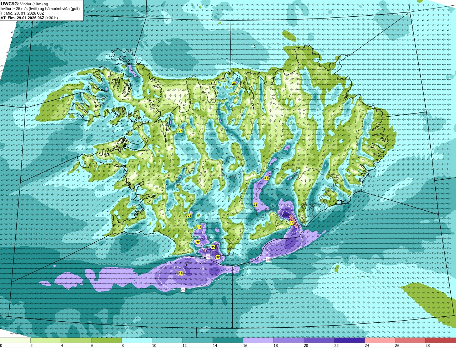
Task: Click the line 'hviður > 25 m/s (hvítt) og hámarkshviða (gult)'
Action: point(40,9)
